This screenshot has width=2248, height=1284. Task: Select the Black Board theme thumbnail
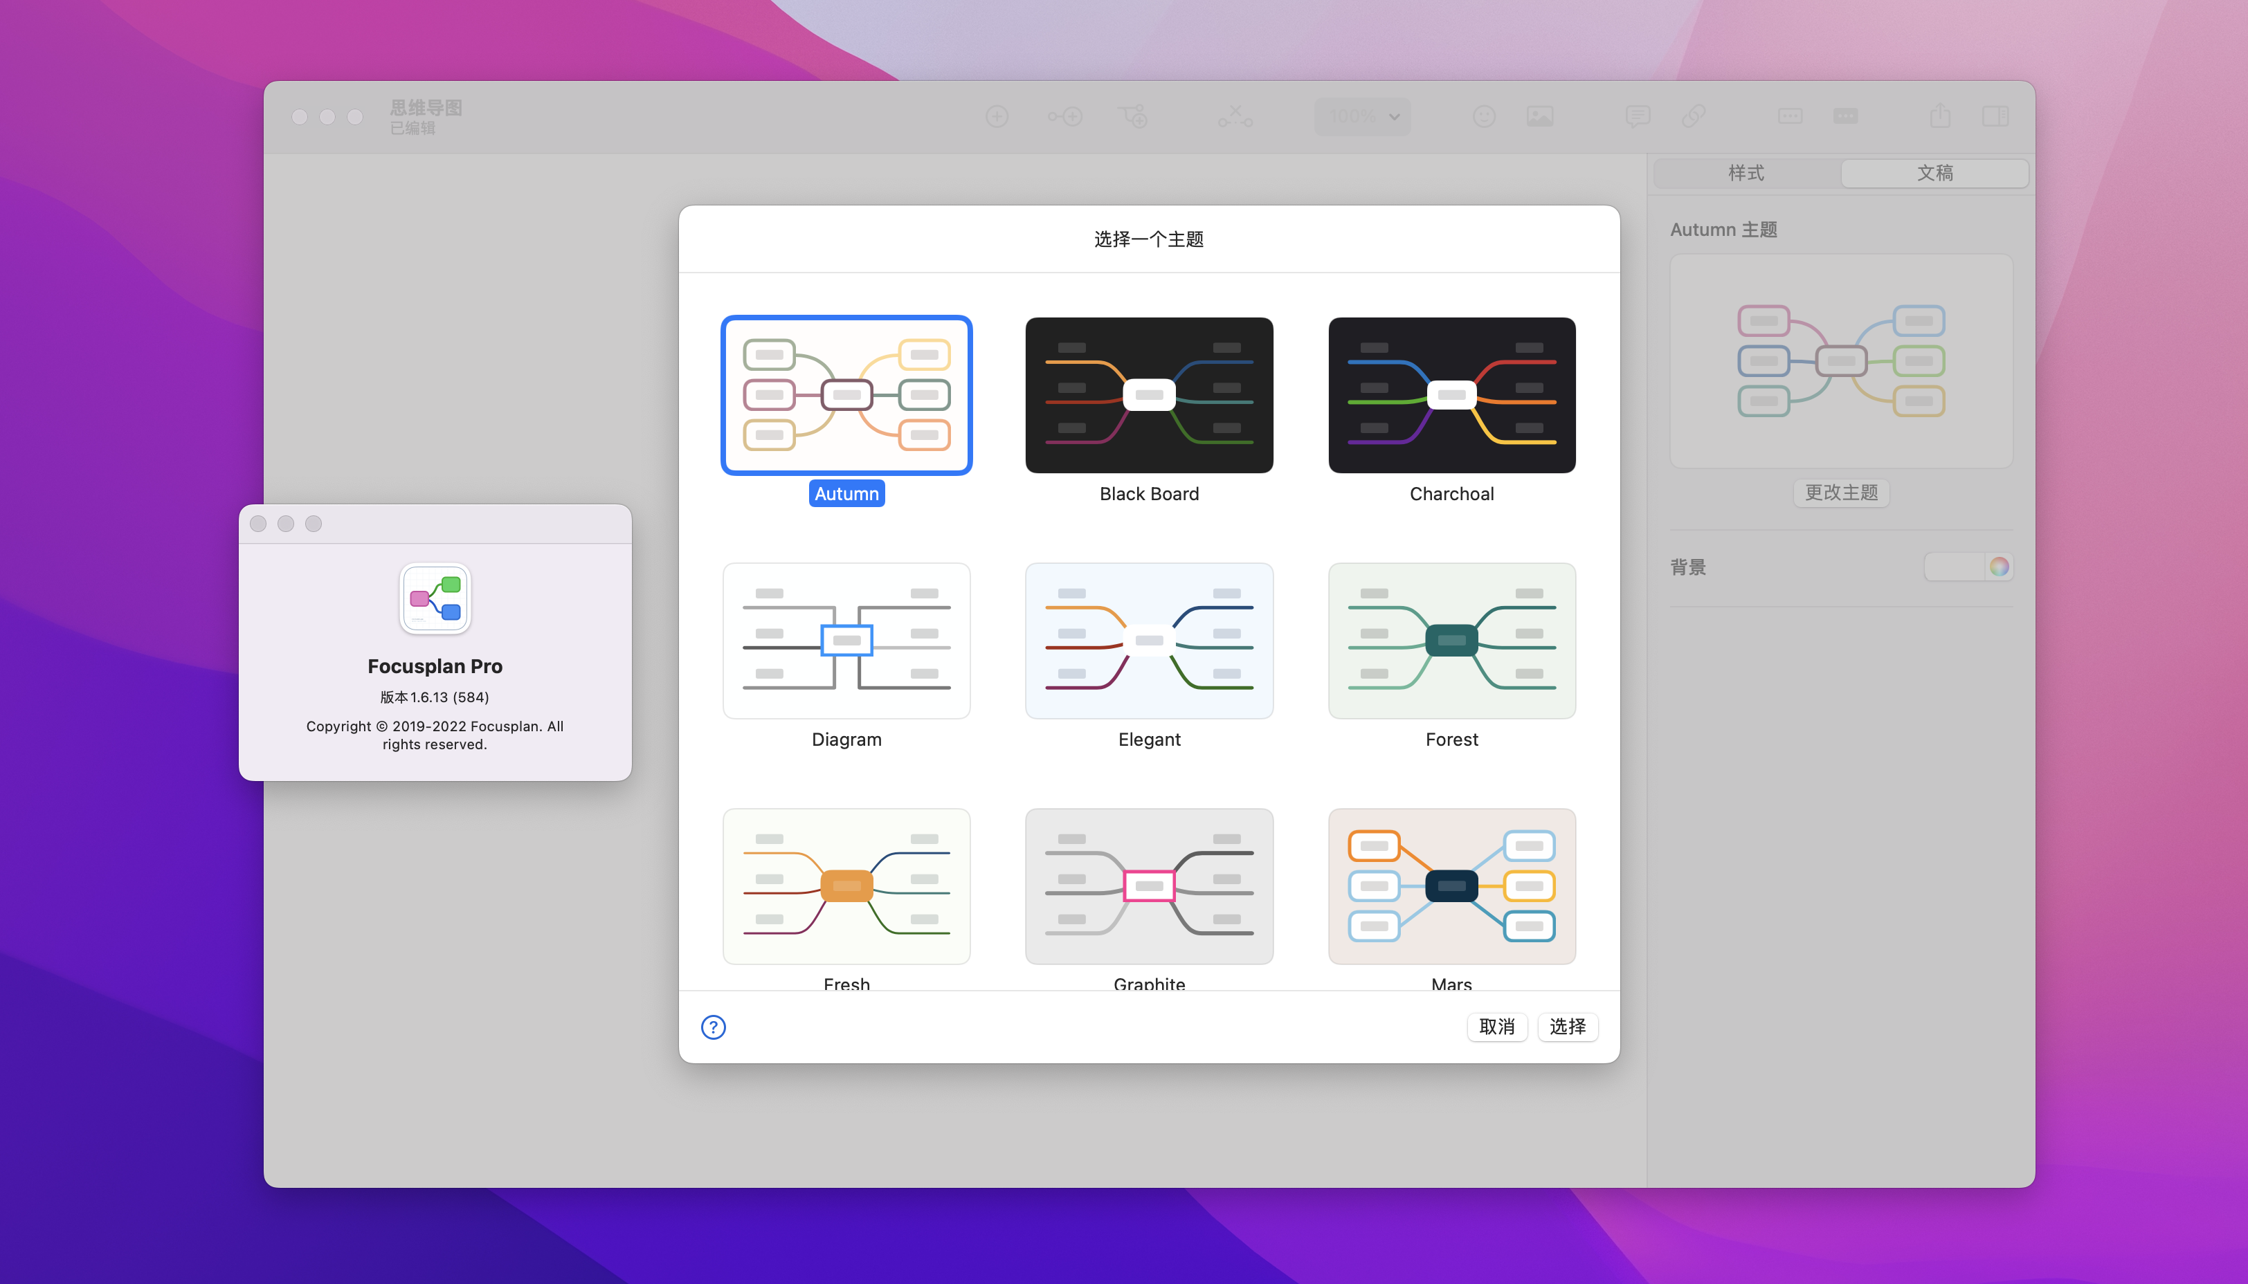coord(1149,395)
